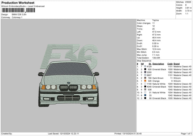193x136 pixels.
Task: Click the Description column header
Action: [158, 64]
